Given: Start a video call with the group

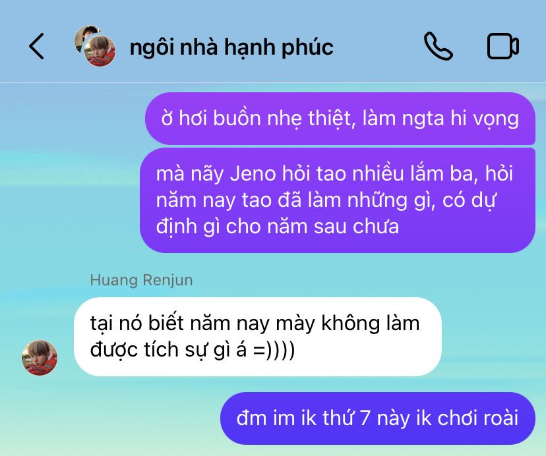Looking at the screenshot, I should [x=503, y=46].
